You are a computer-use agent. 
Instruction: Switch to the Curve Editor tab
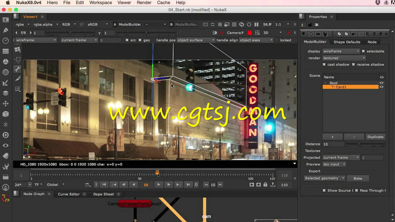click(69, 194)
